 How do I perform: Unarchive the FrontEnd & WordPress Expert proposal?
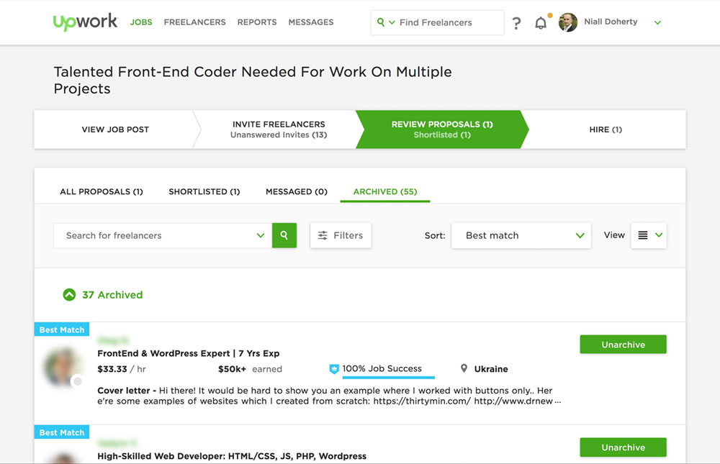(x=623, y=345)
